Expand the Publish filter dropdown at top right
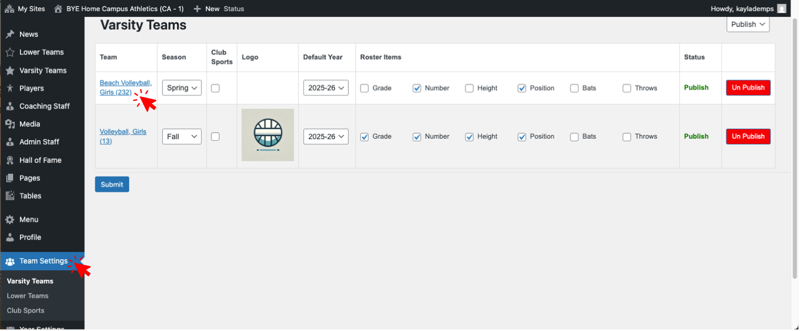The height and width of the screenshot is (331, 800). click(747, 24)
